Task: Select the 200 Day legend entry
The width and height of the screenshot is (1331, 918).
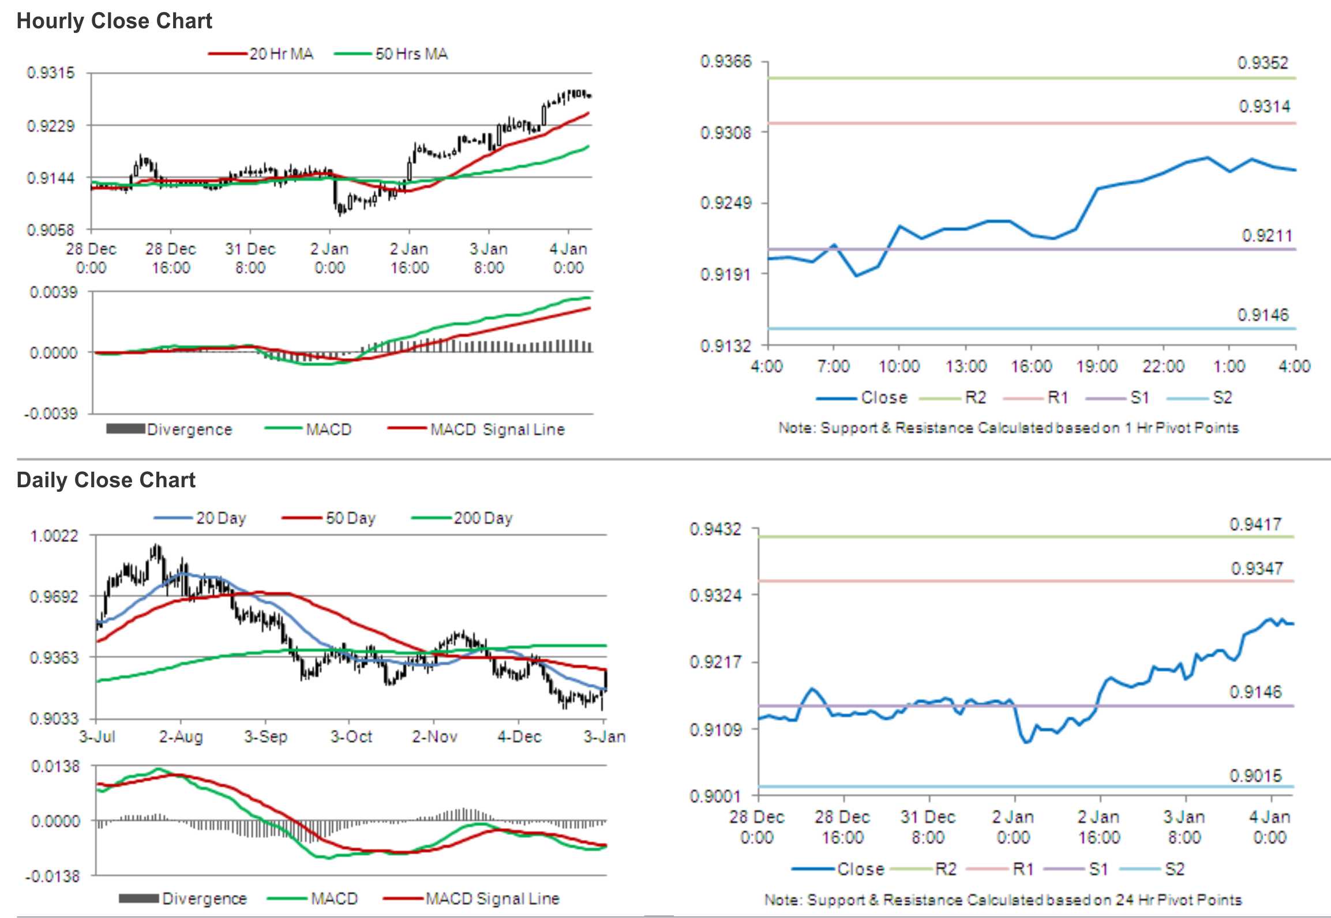Action: 462,518
